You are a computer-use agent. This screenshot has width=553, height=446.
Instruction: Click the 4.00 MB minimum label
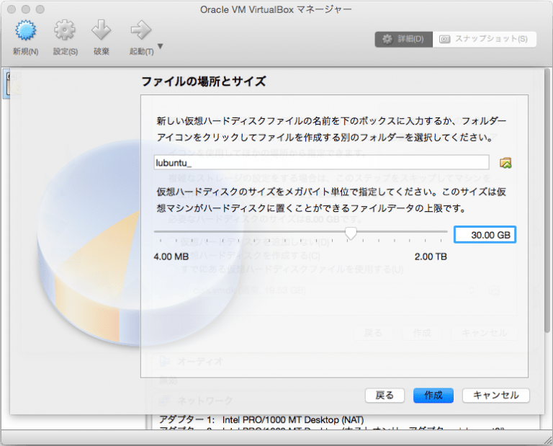171,257
